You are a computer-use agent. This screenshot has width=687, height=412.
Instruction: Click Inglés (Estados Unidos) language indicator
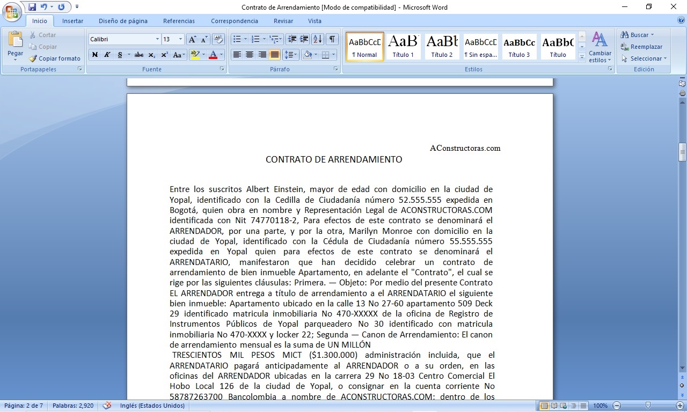[152, 406]
